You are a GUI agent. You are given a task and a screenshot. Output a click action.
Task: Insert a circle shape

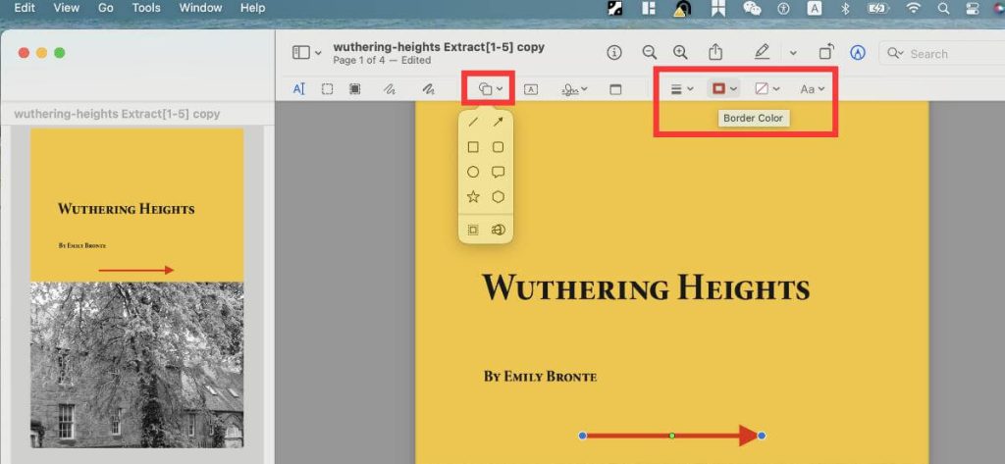(473, 172)
